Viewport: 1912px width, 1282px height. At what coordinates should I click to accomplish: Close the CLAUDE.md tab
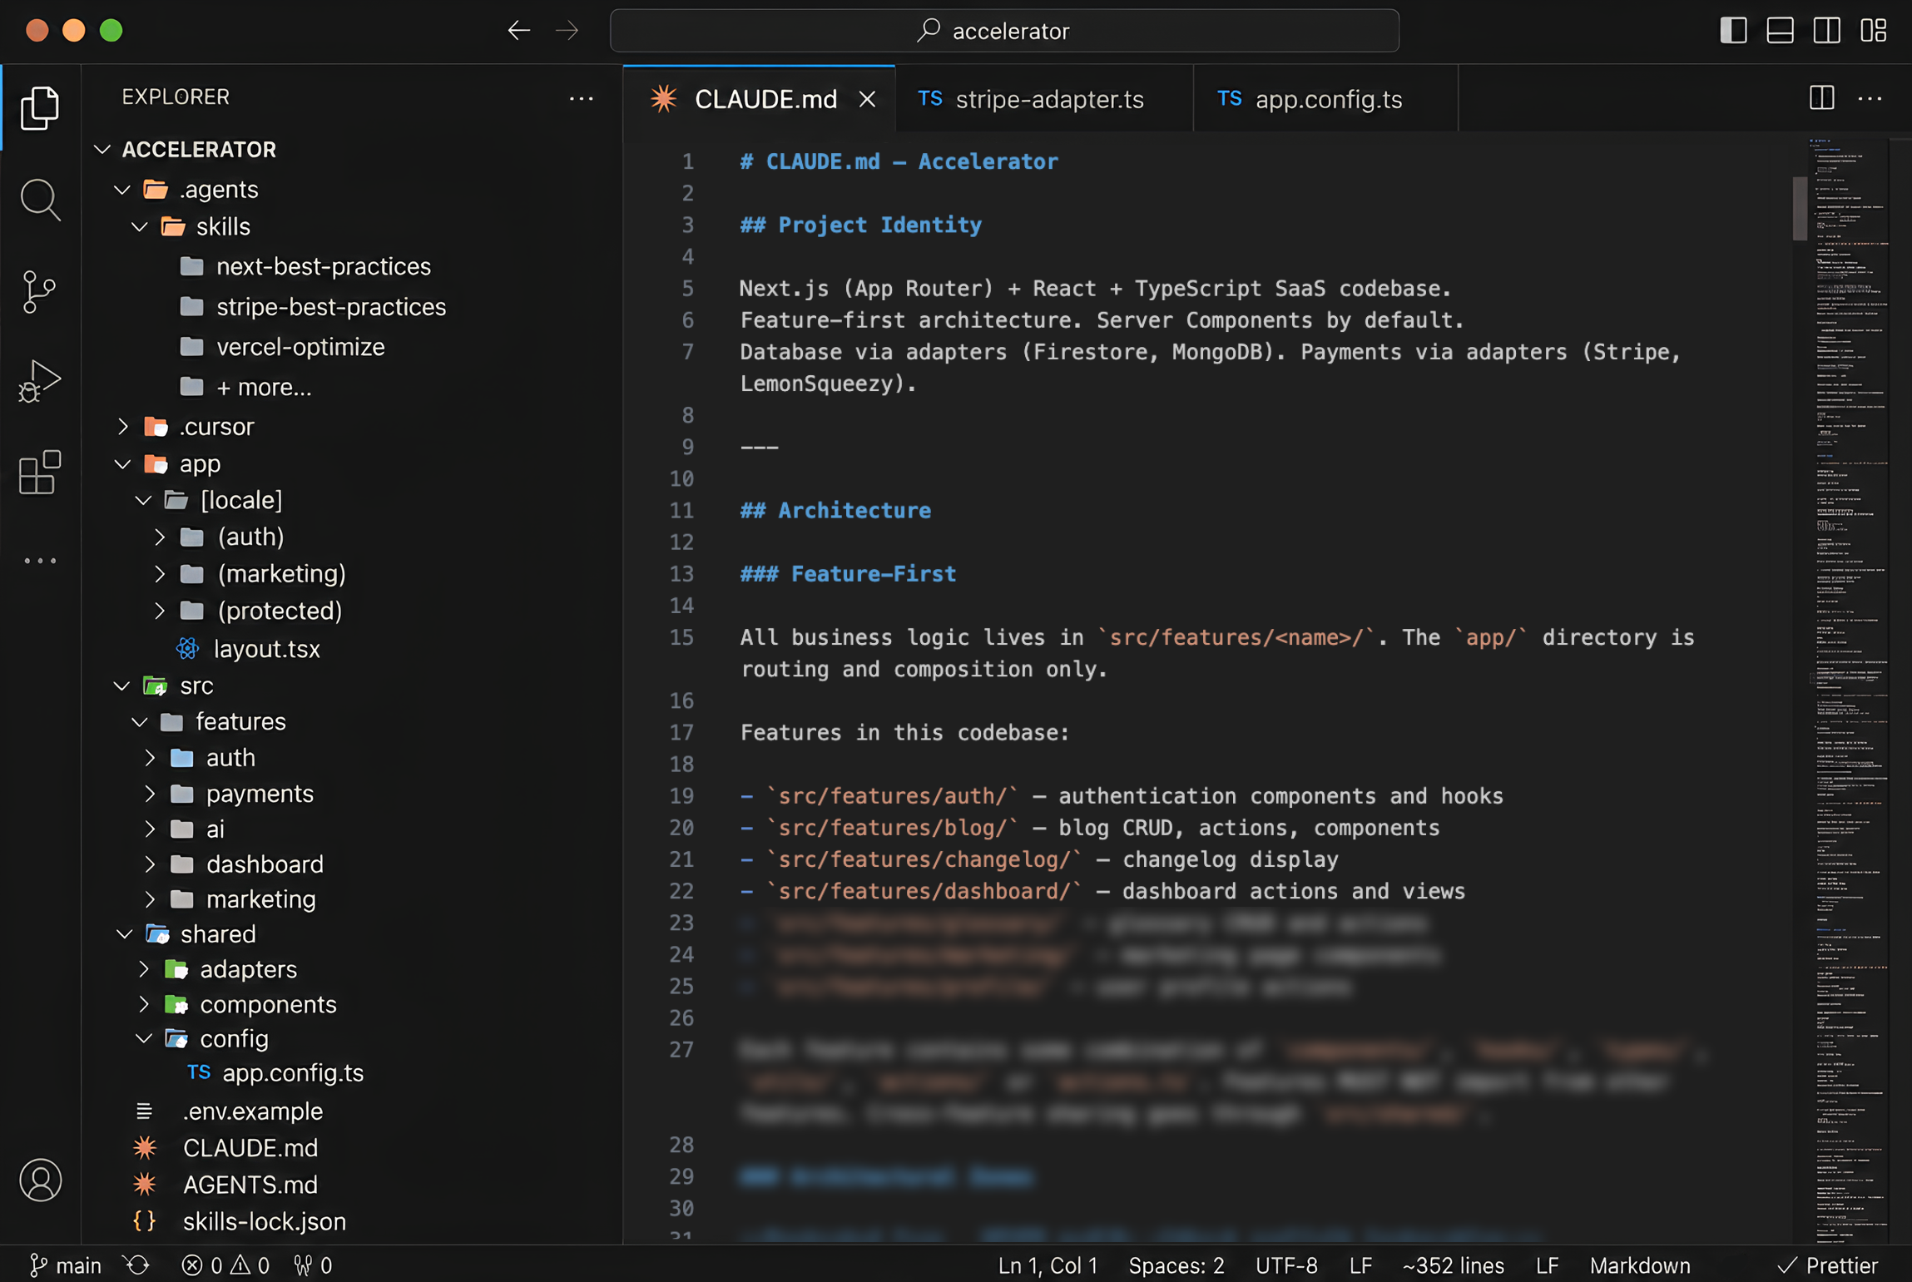point(867,99)
